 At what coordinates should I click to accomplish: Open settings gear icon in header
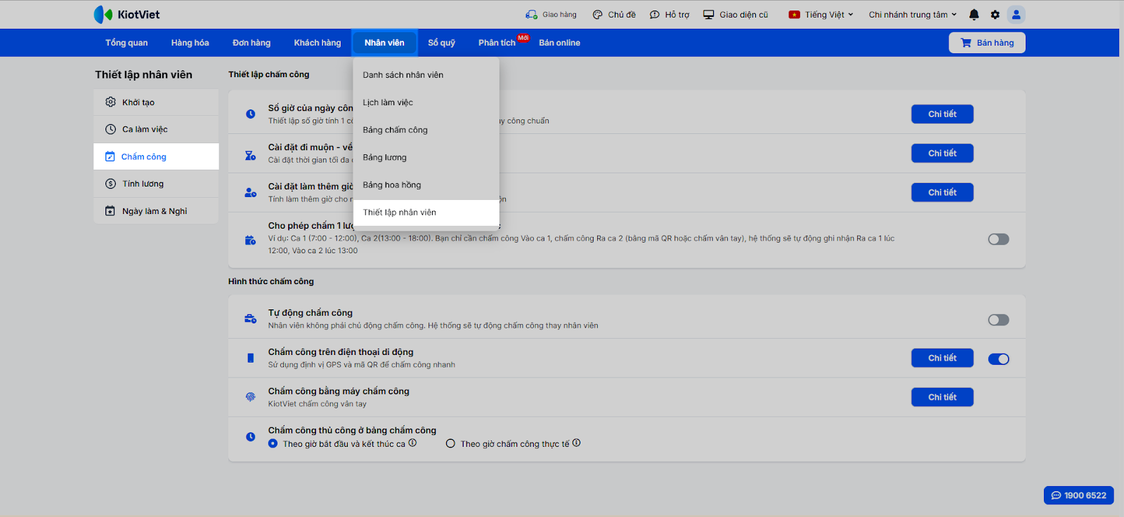coord(995,15)
